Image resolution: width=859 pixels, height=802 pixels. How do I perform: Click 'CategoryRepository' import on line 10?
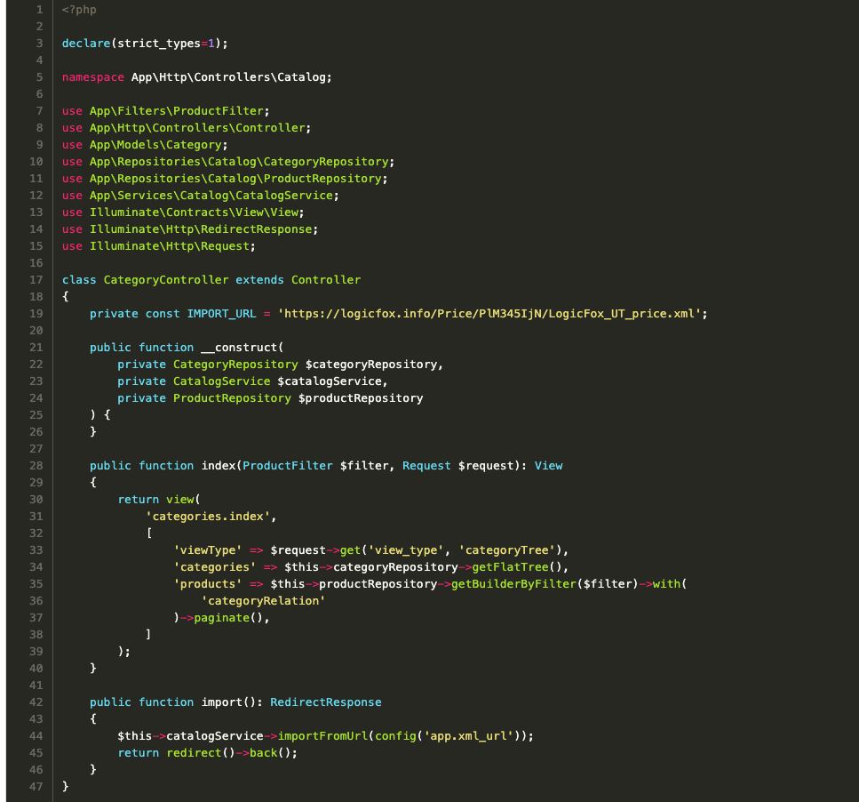(x=326, y=162)
